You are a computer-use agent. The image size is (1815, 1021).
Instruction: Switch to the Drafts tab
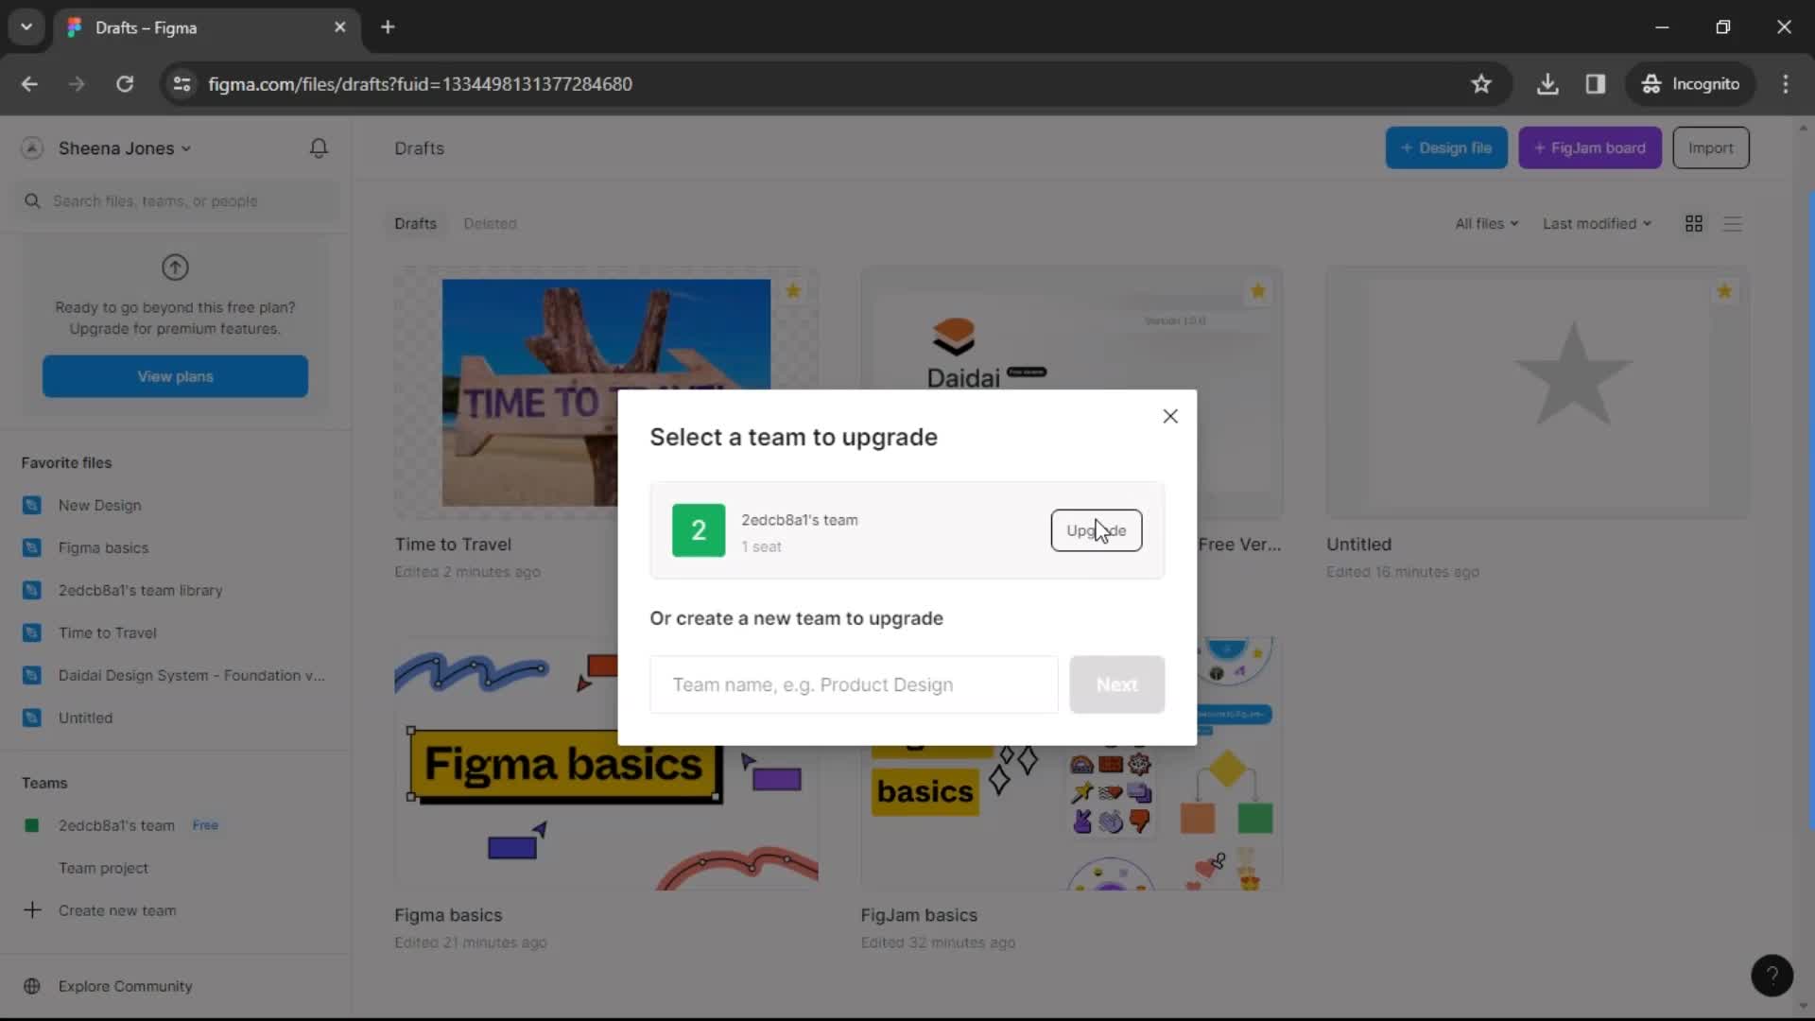tap(415, 223)
